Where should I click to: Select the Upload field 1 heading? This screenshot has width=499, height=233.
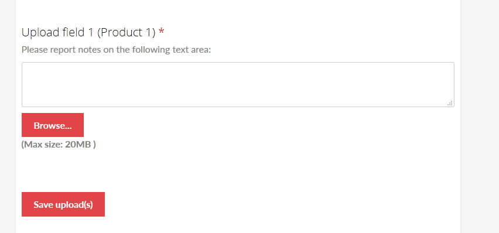point(93,32)
